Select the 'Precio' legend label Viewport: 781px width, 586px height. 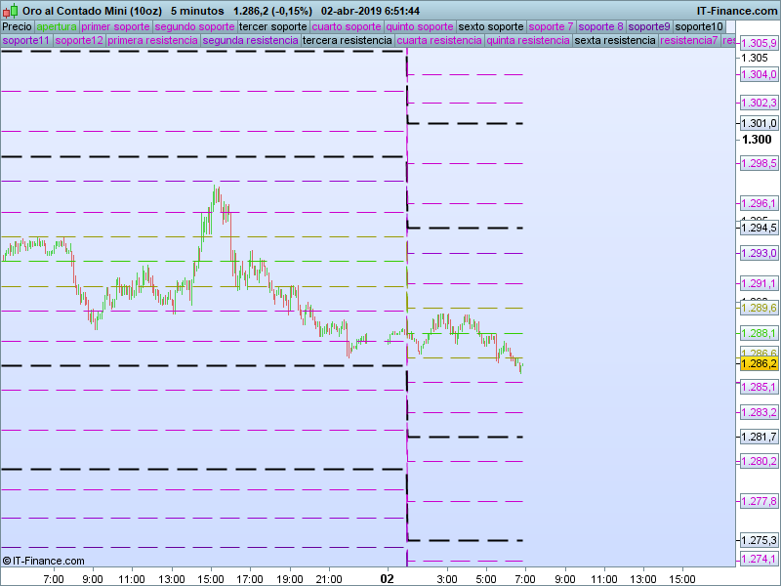17,26
